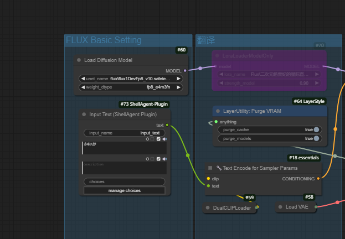Click the manage choices button
This screenshot has height=239, width=345.
(124, 190)
